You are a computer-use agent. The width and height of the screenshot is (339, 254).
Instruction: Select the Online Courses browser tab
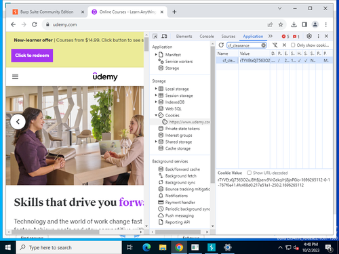coord(127,12)
